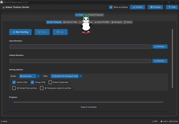The width and height of the screenshot is (179, 124).
Task: Click the arrow button on the Style dropdown
Action: pyautogui.click(x=81, y=76)
